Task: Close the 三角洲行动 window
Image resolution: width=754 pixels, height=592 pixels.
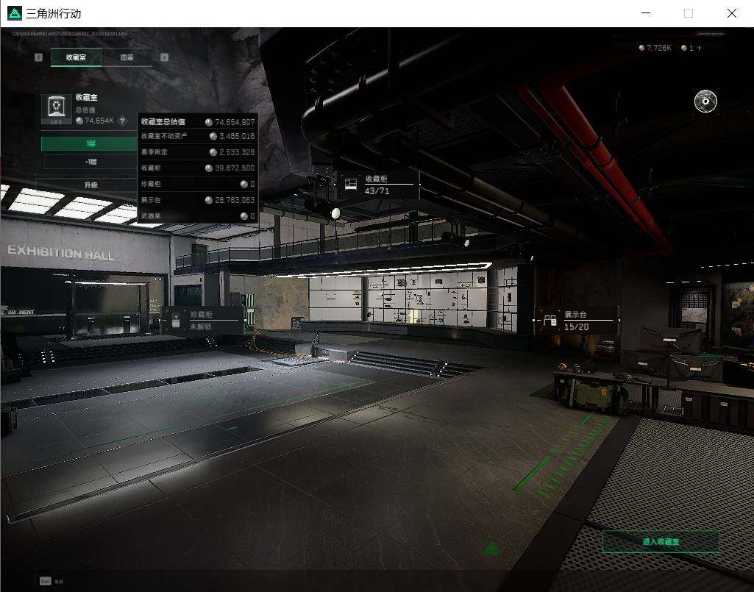Action: tap(732, 13)
